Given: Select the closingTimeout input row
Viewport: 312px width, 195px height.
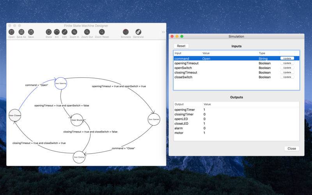Looking at the screenshot, I should pyautogui.click(x=186, y=73).
